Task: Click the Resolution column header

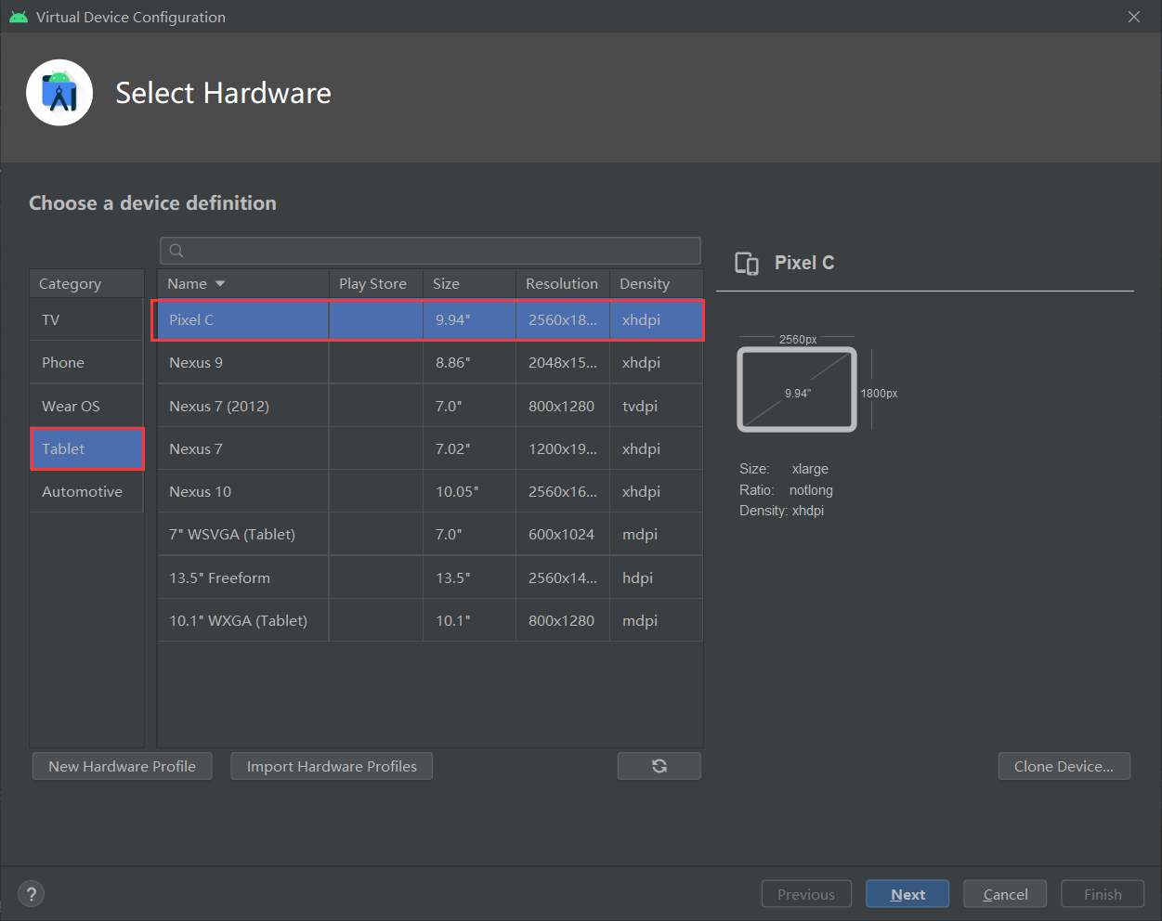Action: pyautogui.click(x=562, y=283)
